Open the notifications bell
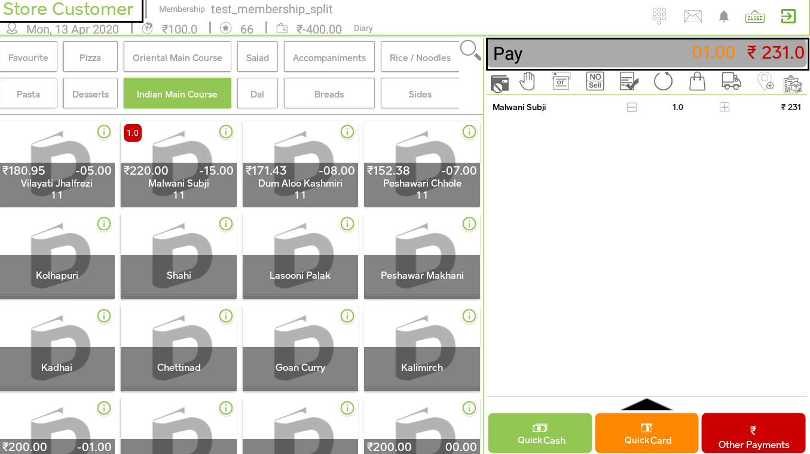This screenshot has height=454, width=810. coord(724,16)
